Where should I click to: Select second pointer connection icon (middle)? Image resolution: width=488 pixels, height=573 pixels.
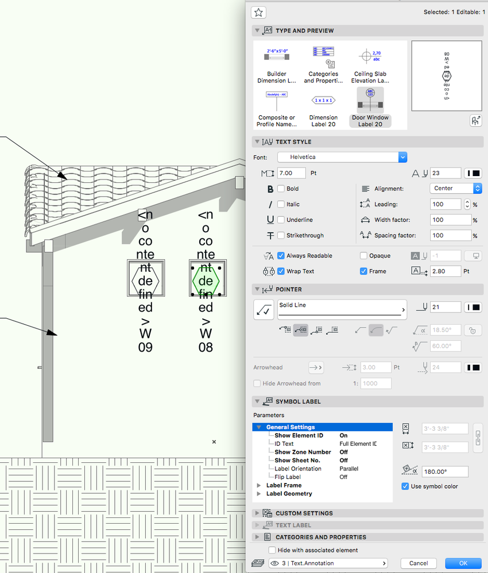point(301,330)
